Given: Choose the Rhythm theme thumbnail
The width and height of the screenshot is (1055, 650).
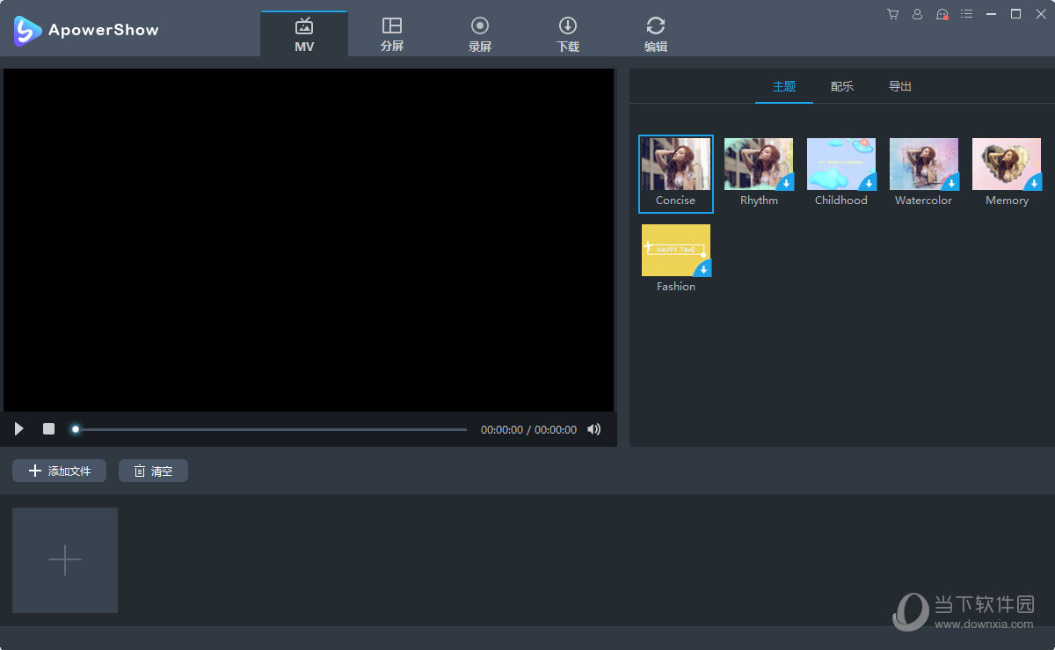Looking at the screenshot, I should tap(759, 164).
